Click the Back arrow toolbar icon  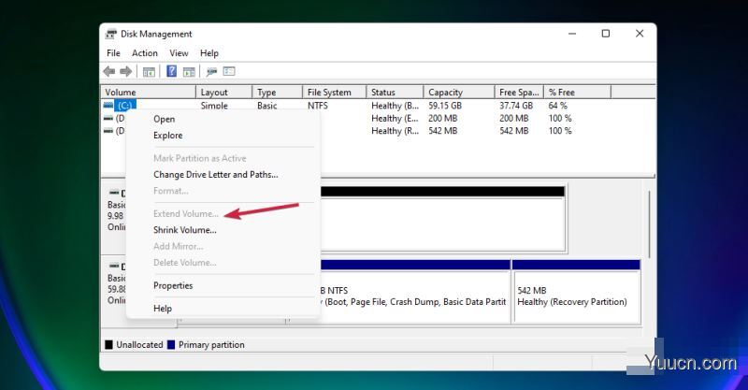[109, 72]
